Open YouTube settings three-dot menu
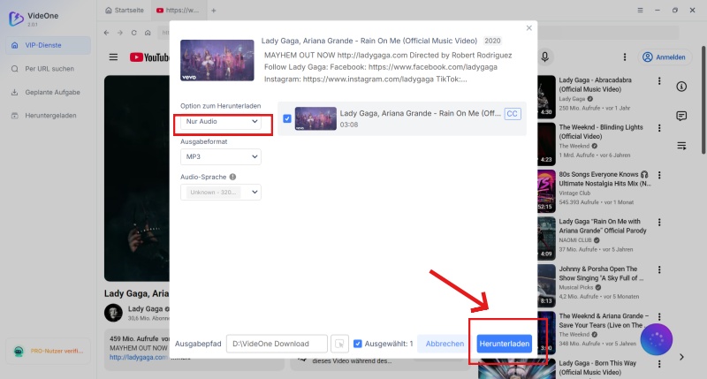The height and width of the screenshot is (379, 707). click(x=625, y=57)
